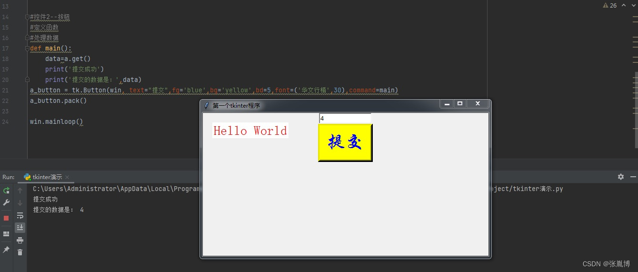Go to next highlighted warning arrow
The height and width of the screenshot is (272, 638).
(633, 5)
